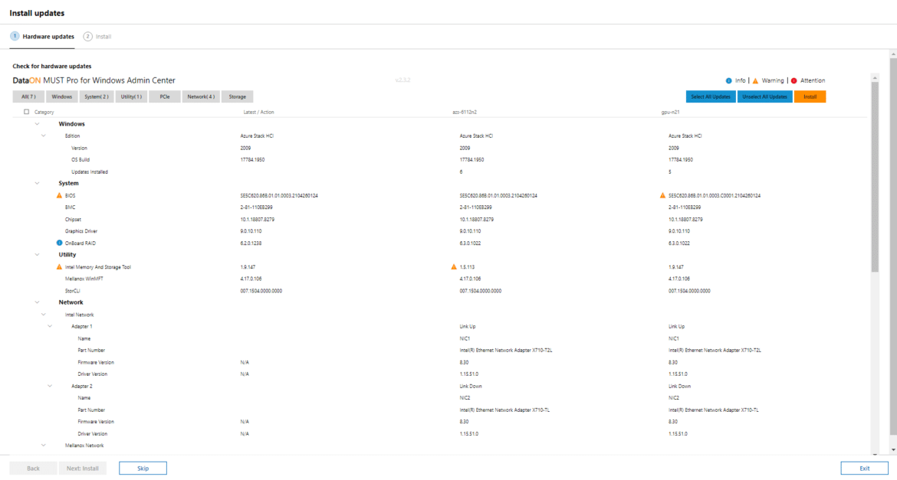897x480 pixels.
Task: Click the Unselect All Updates button
Action: click(x=765, y=96)
